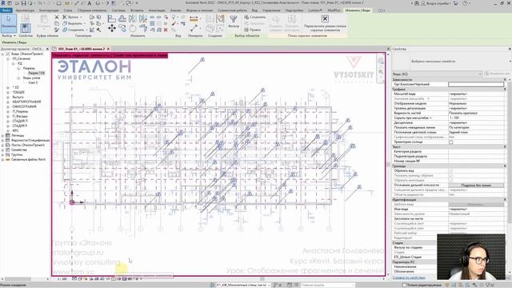Click the Filter (Фильтр) funnel icon
The height and width of the screenshot is (288, 512).
point(233,19)
